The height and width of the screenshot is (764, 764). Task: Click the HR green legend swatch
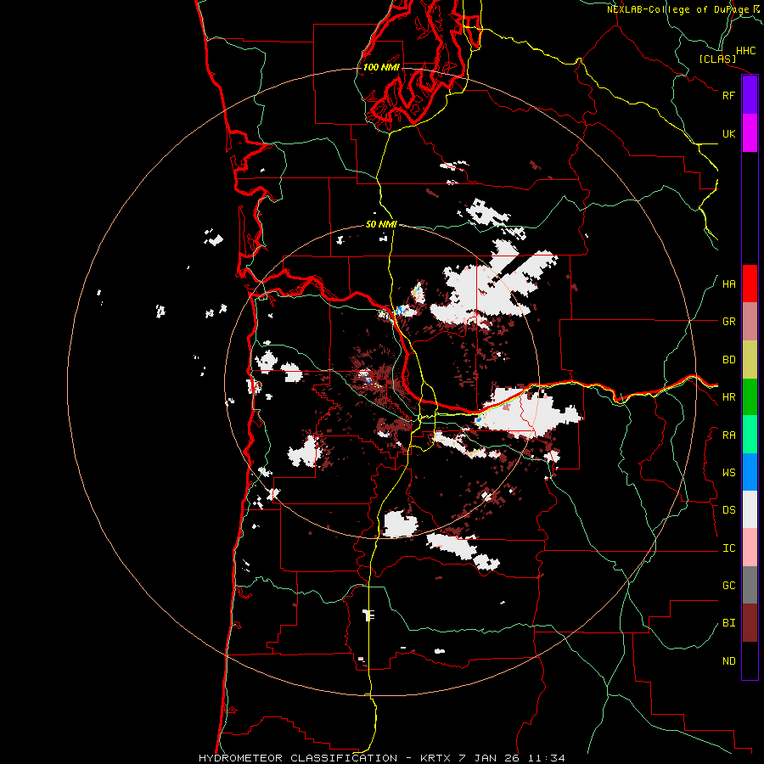click(750, 397)
